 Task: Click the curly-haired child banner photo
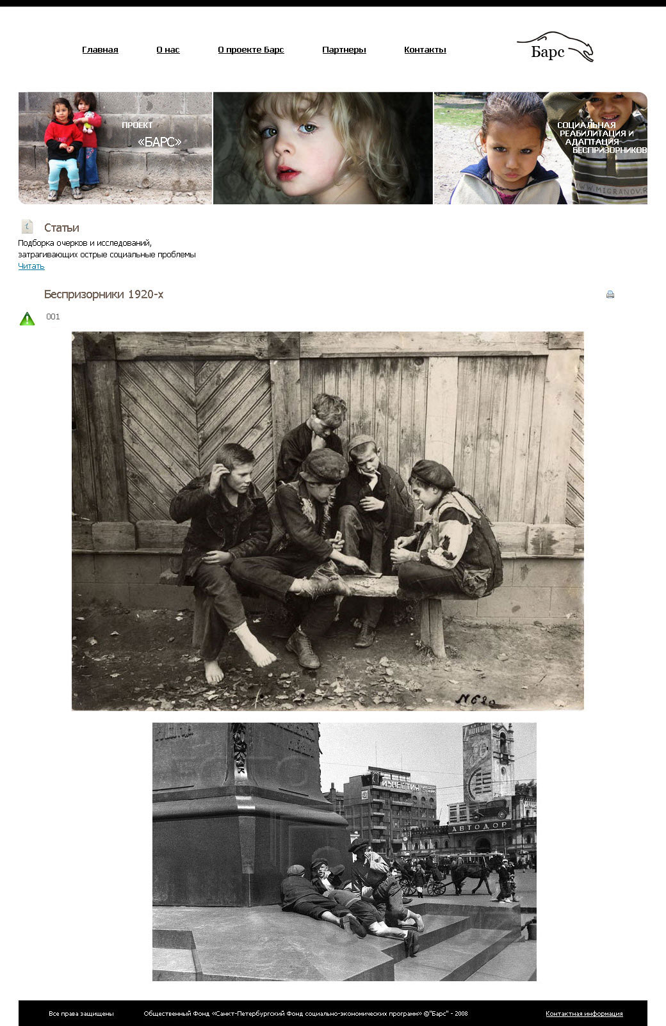click(323, 148)
